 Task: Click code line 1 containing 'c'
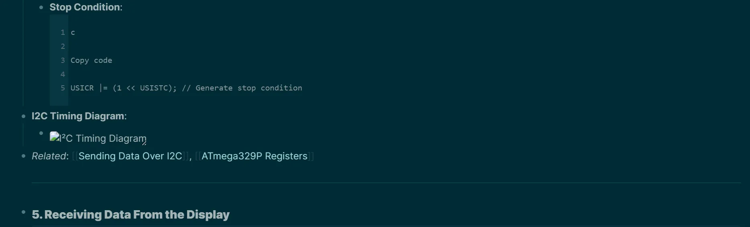[x=73, y=32]
